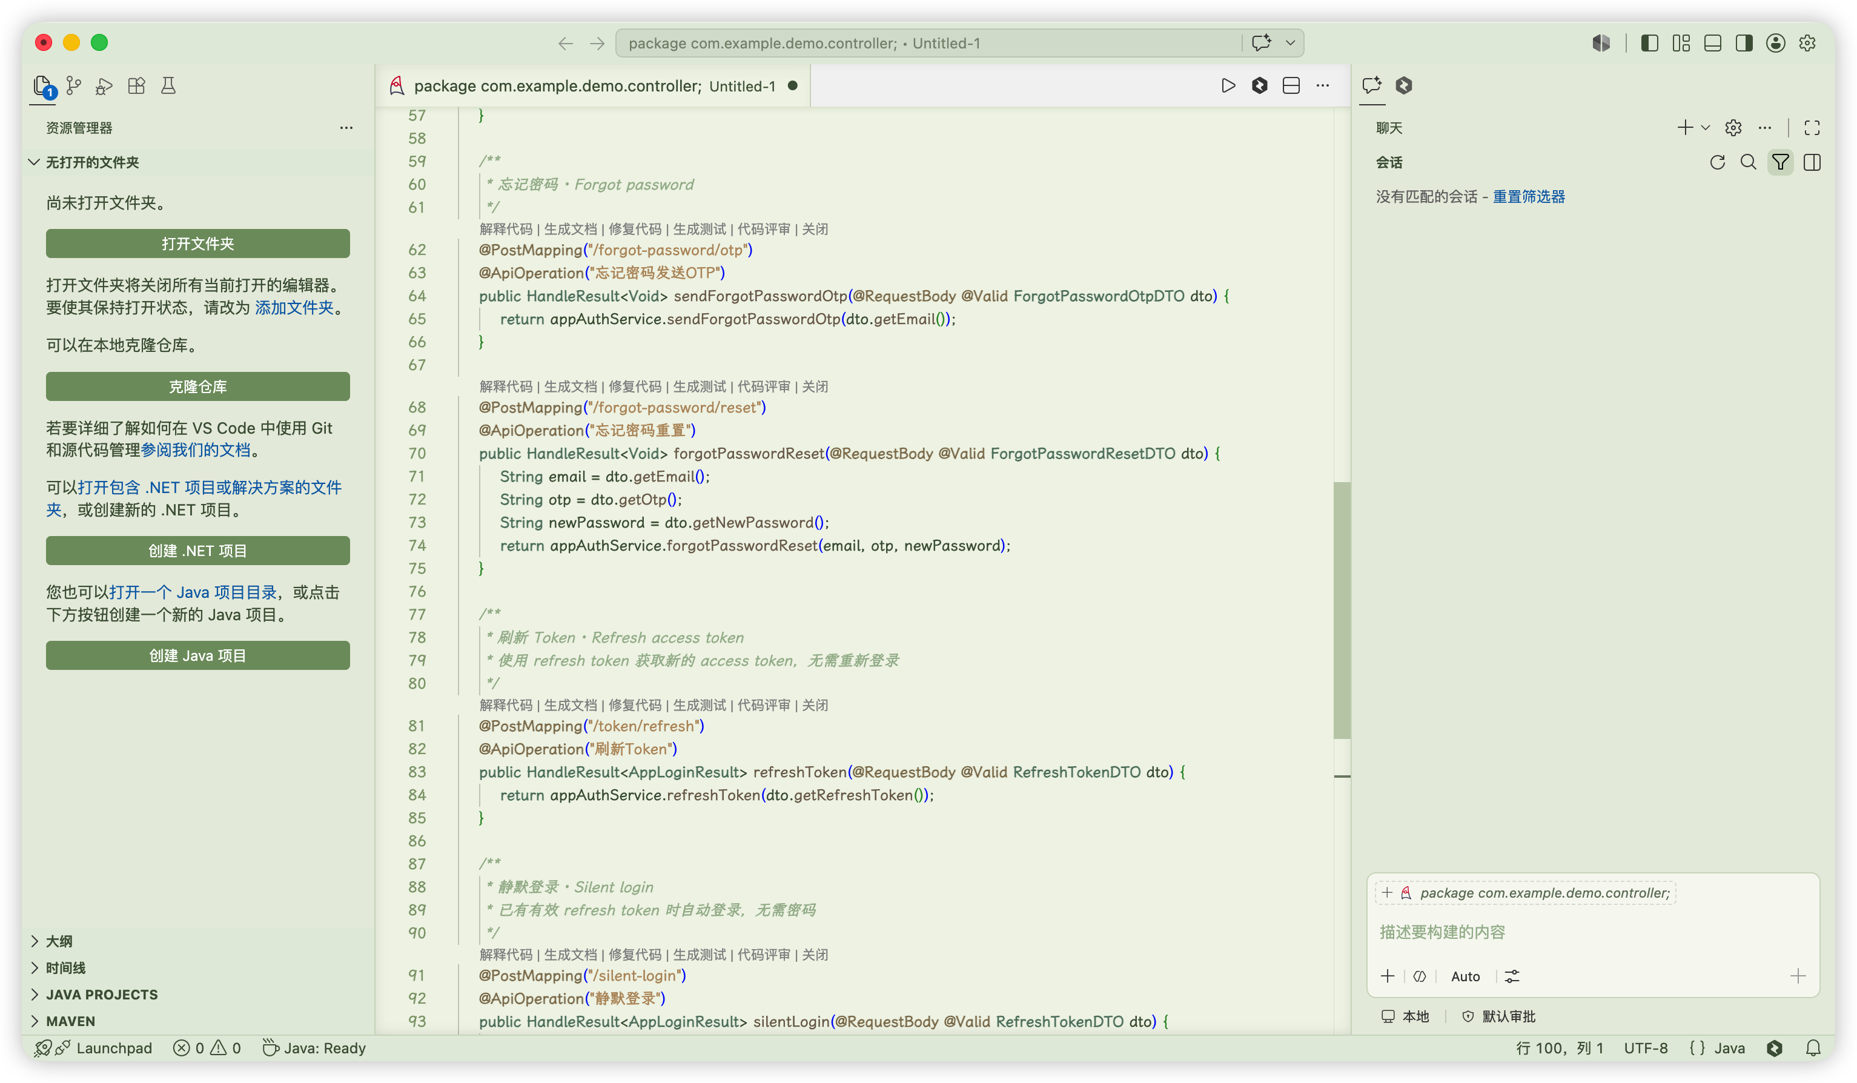The height and width of the screenshot is (1083, 1857).
Task: Toggle the secondary side bar visibility
Action: [x=1744, y=44]
